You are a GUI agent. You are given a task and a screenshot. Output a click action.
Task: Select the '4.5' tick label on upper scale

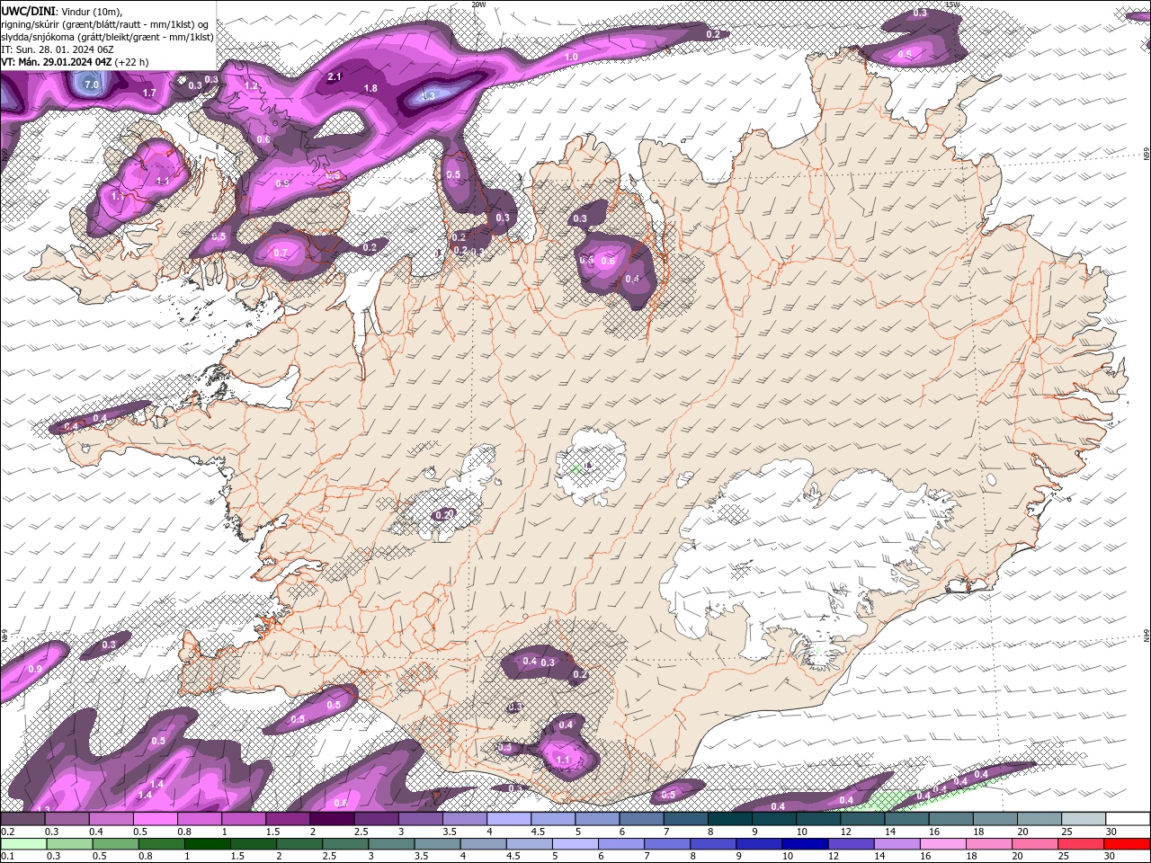(539, 832)
